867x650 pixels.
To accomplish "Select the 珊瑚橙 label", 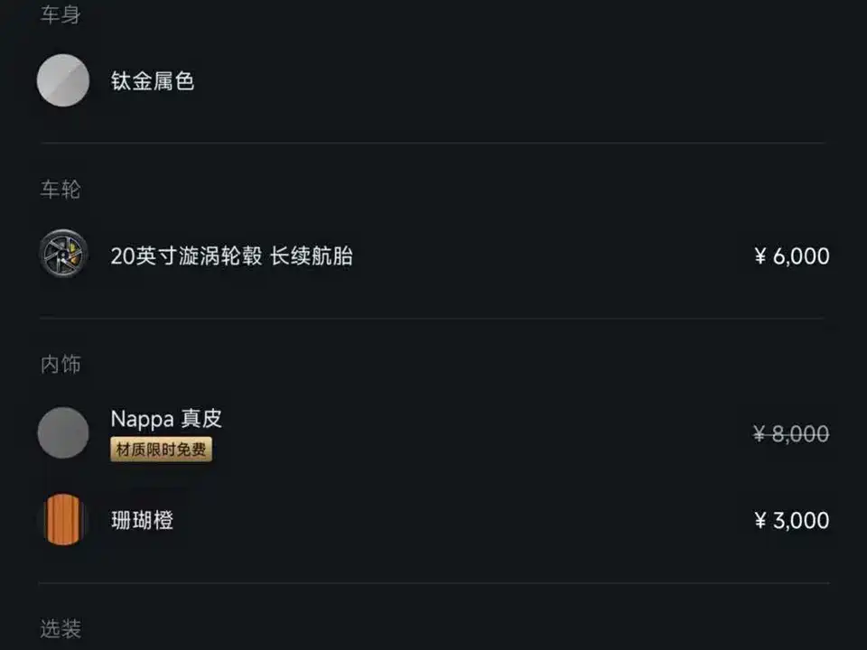I will click(x=142, y=521).
